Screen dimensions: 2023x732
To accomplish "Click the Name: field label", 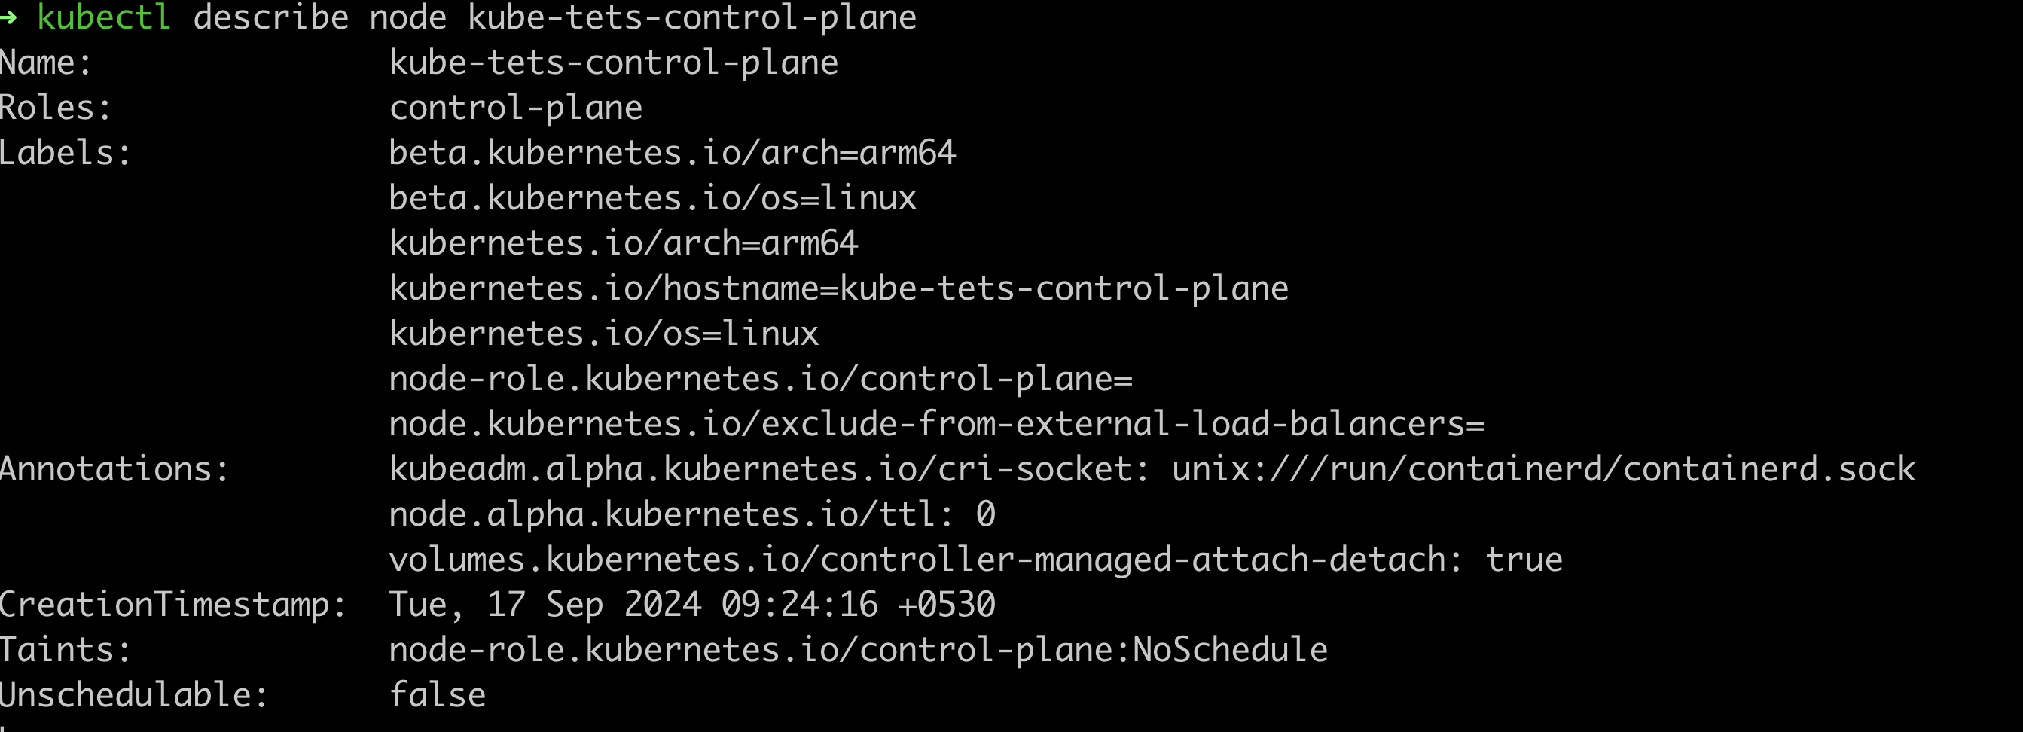I will [45, 63].
